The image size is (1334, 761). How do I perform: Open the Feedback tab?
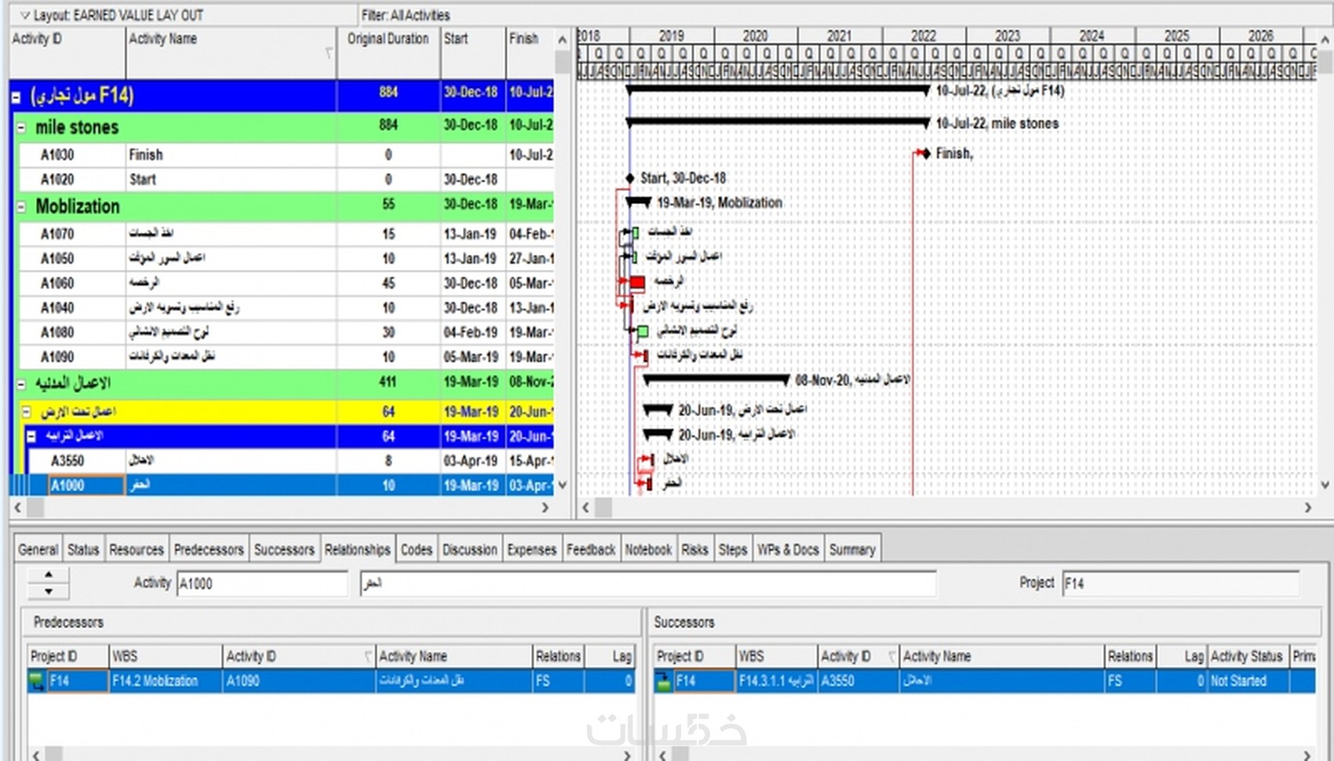click(591, 549)
